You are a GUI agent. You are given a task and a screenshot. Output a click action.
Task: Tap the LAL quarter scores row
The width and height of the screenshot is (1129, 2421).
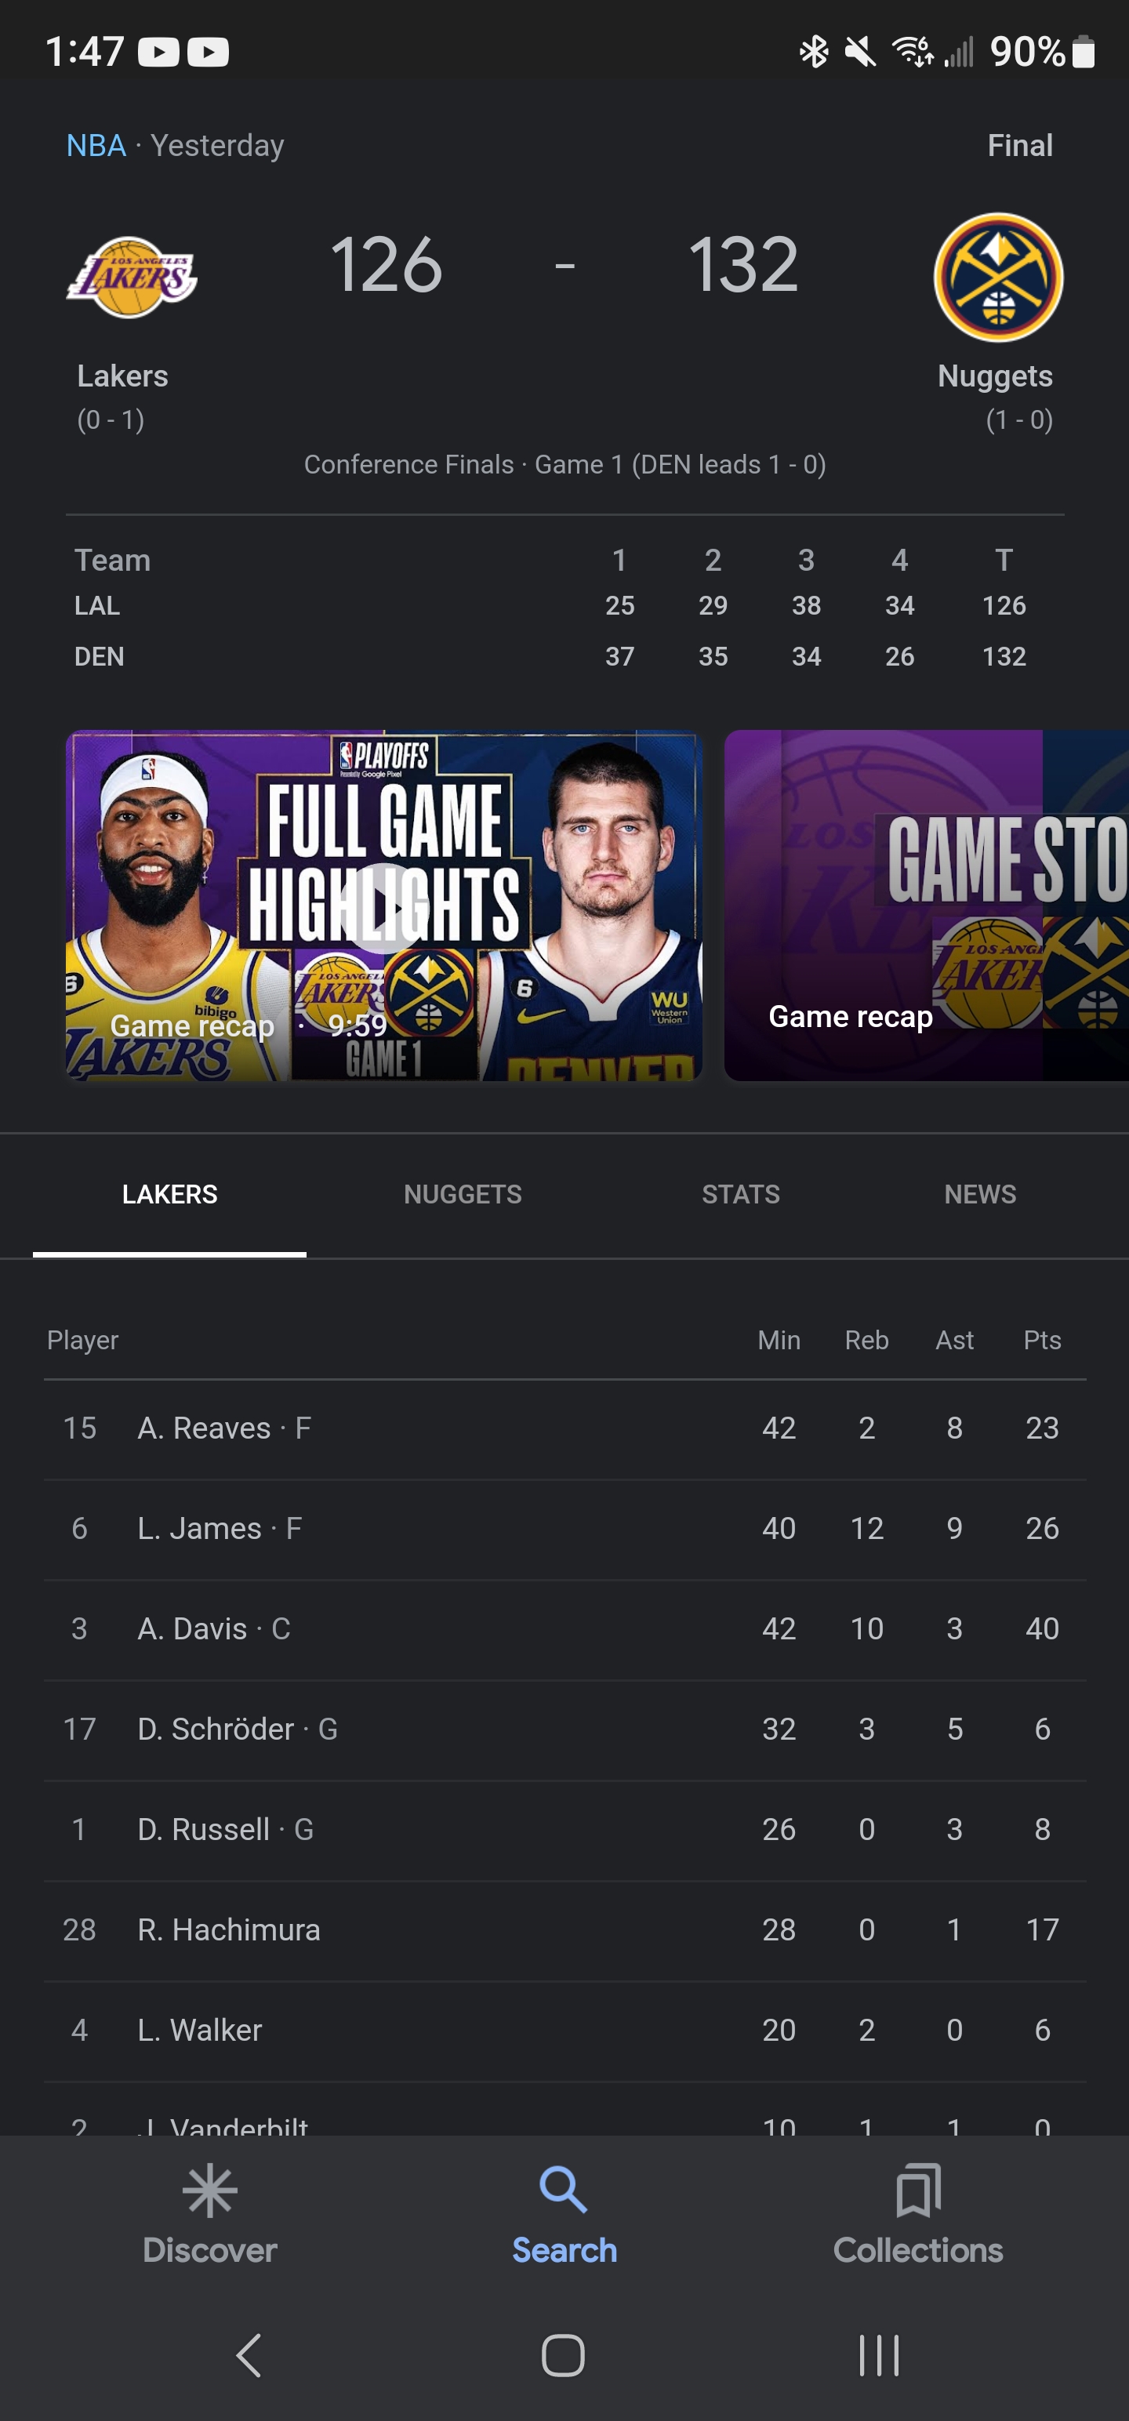point(564,605)
